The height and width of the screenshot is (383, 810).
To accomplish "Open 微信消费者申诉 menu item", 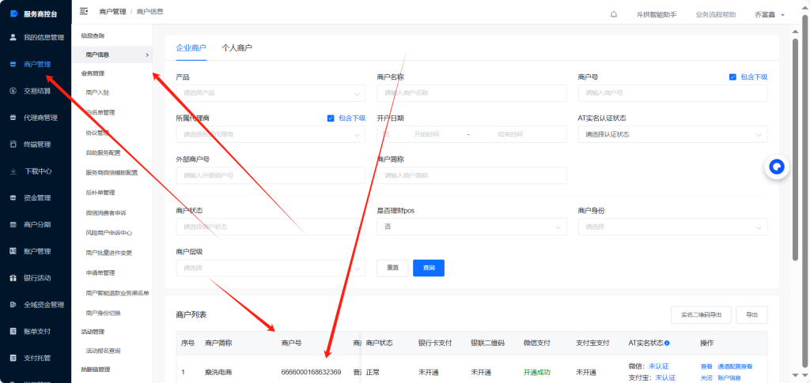I will tap(106, 213).
